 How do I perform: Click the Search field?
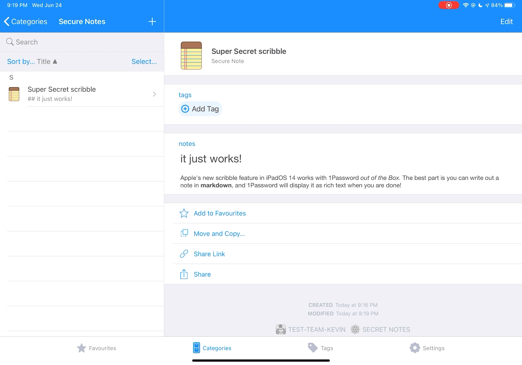tap(82, 42)
